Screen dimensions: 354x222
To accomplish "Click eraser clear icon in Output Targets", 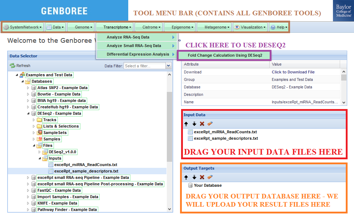I will point(210,177).
